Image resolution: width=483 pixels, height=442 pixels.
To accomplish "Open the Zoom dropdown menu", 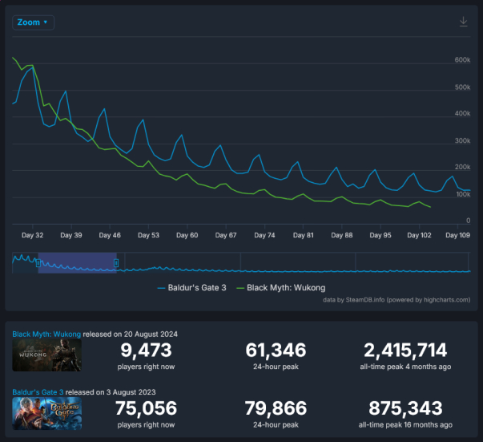I will pos(33,22).
